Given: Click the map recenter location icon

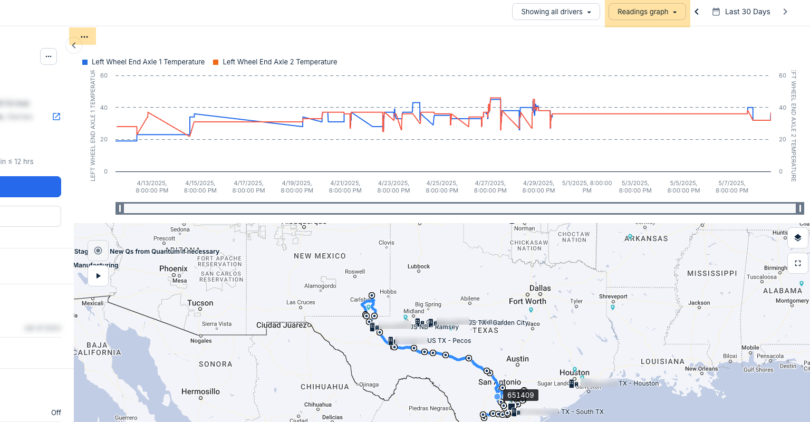Looking at the screenshot, I should 98,251.
